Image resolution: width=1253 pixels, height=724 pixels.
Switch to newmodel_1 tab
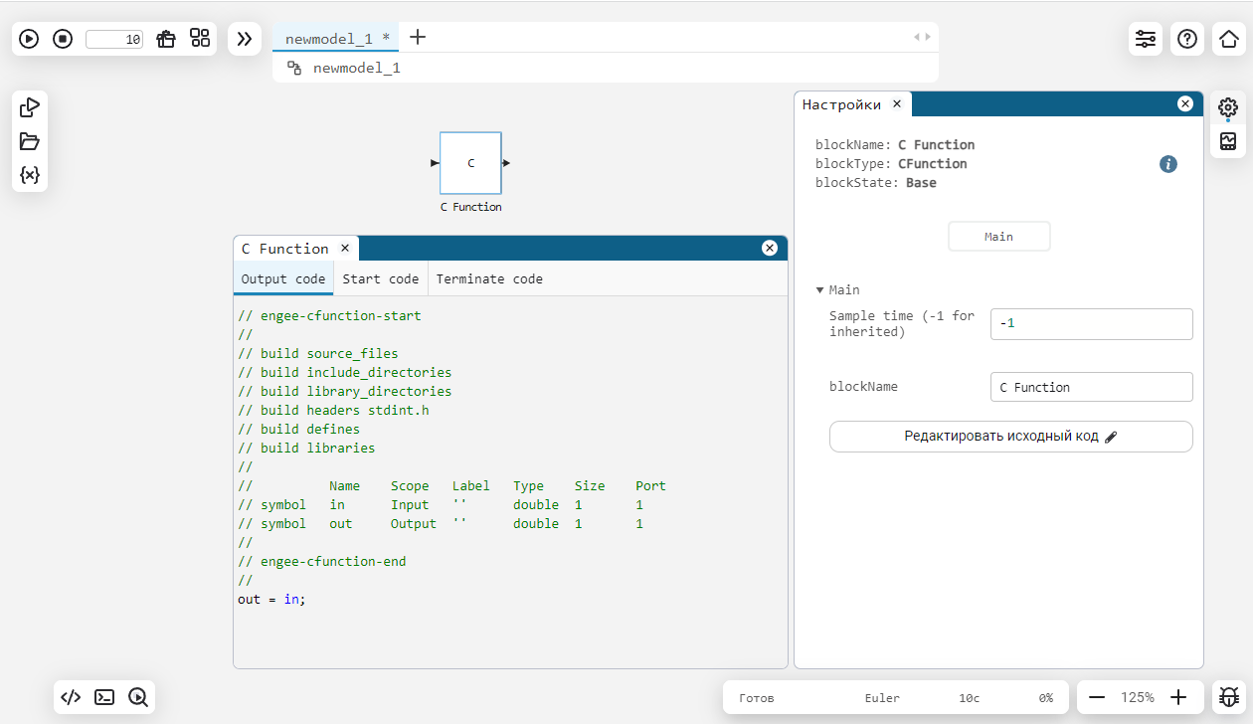pos(337,38)
